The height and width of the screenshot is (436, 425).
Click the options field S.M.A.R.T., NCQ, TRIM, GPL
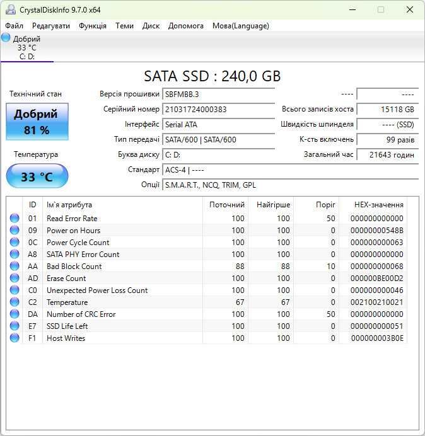pos(290,185)
